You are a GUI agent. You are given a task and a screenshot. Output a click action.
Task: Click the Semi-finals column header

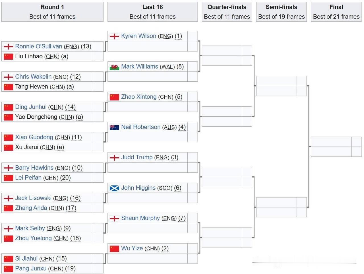click(281, 12)
